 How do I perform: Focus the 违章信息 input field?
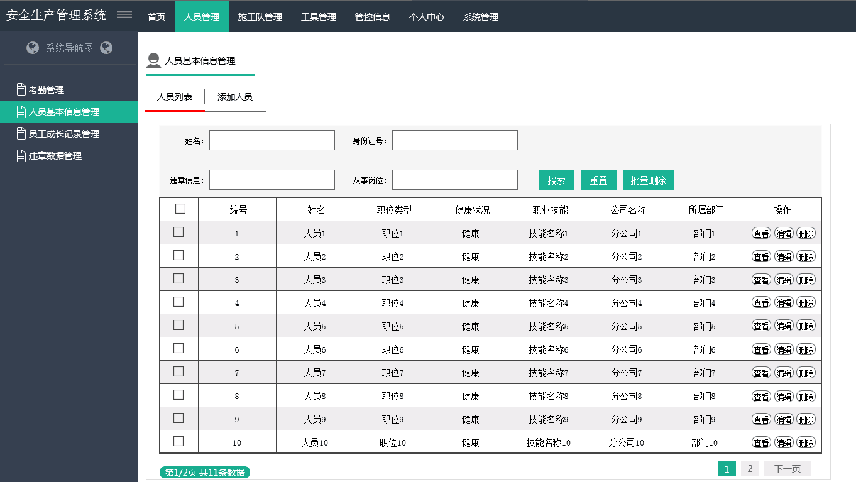coord(272,180)
